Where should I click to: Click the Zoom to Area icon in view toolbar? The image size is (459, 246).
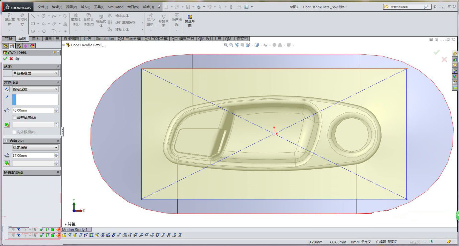click(231, 45)
